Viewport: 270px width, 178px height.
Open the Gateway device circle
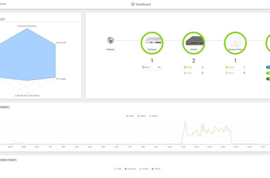click(152, 43)
